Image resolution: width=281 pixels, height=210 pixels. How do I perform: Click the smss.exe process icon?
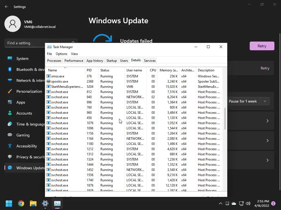point(48,76)
